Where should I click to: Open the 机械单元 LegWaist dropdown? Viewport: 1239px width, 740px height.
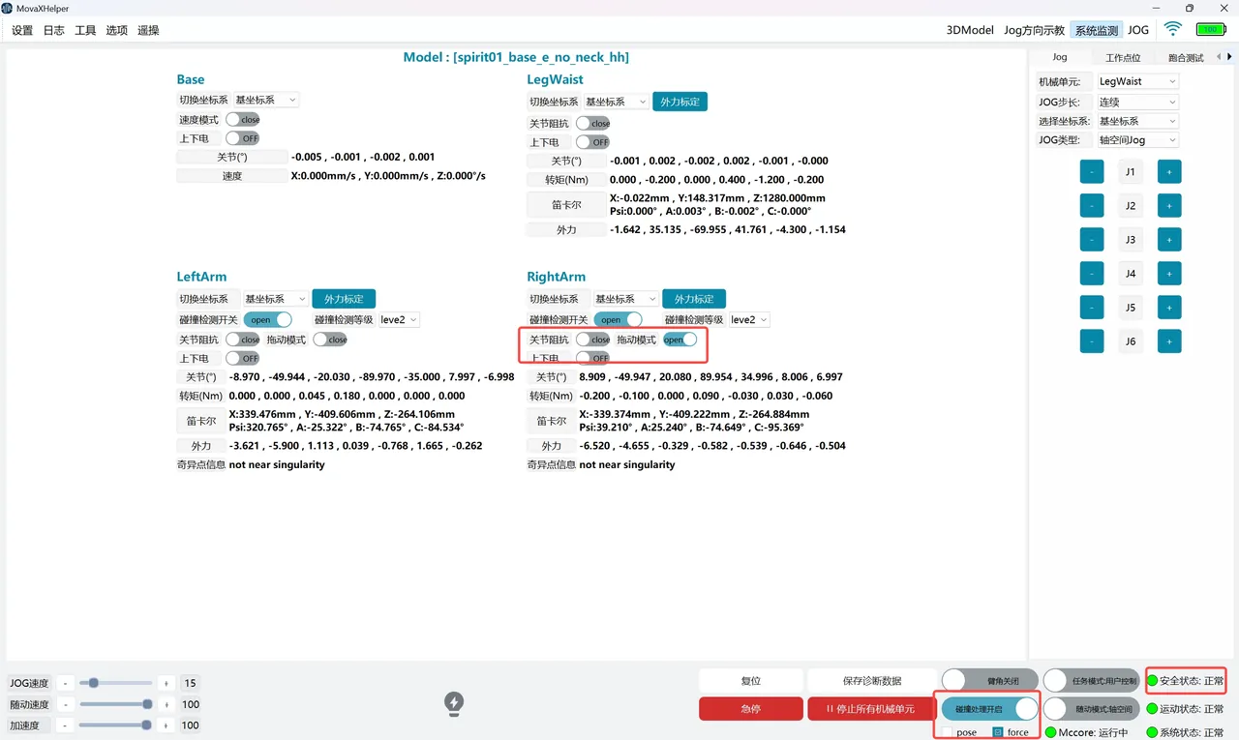tap(1137, 82)
